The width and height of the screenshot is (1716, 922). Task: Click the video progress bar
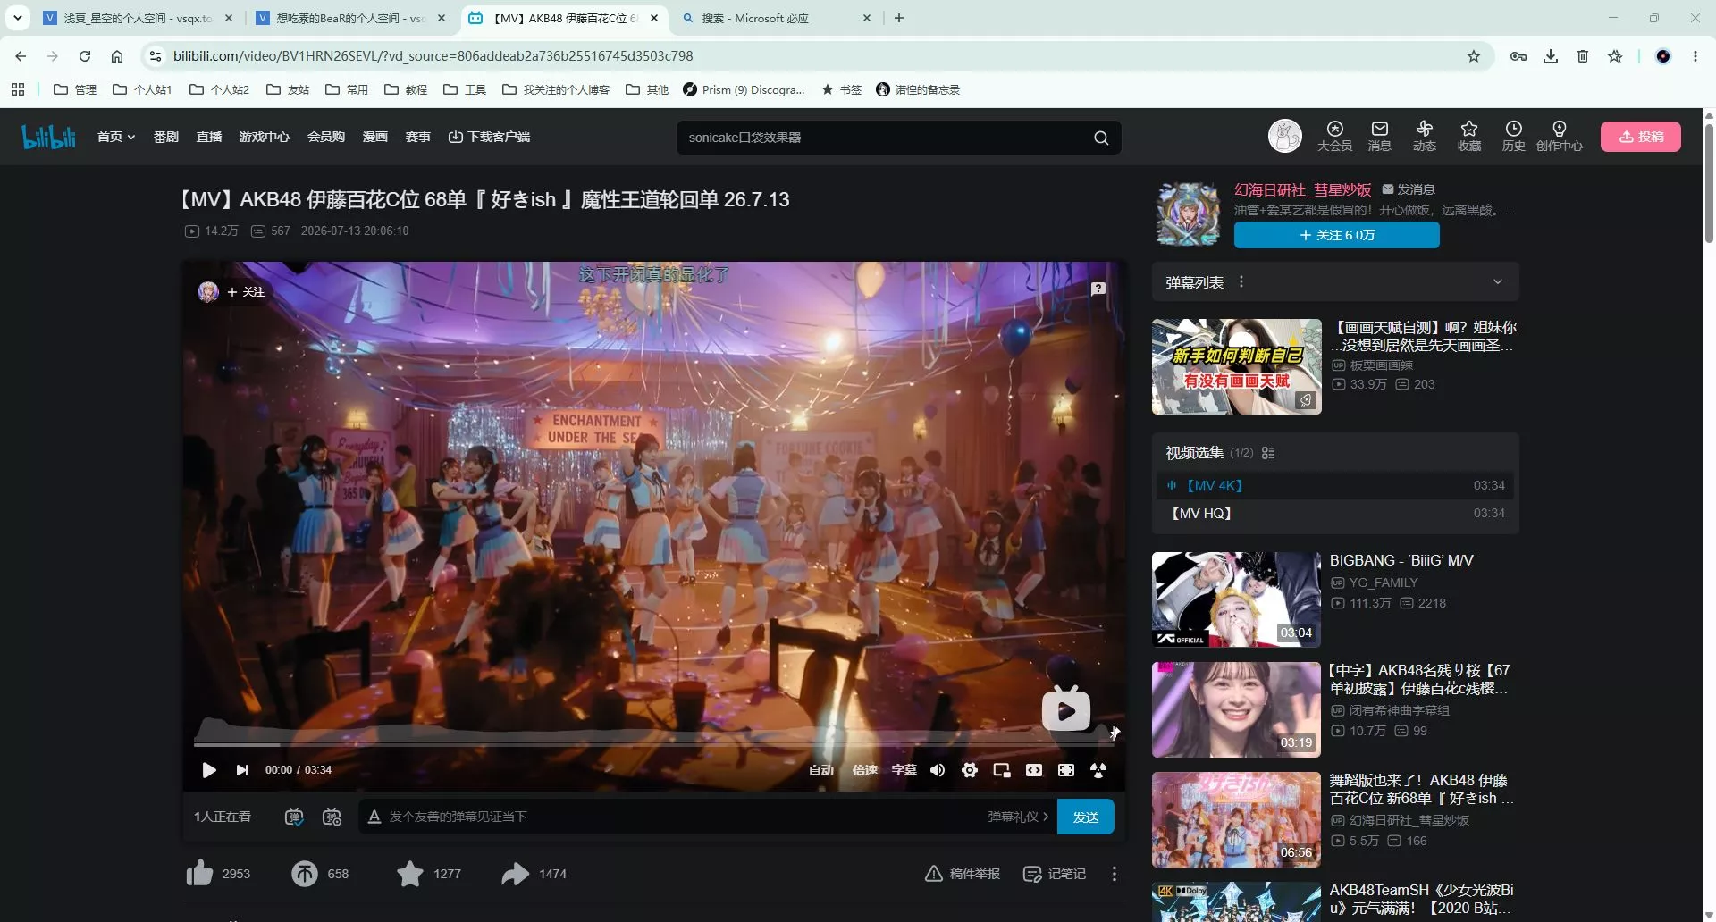point(654,743)
